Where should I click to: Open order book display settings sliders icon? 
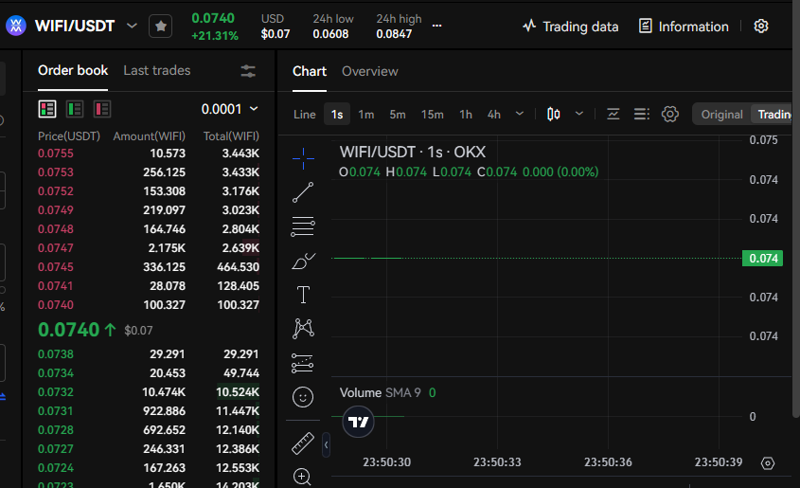coord(248,71)
